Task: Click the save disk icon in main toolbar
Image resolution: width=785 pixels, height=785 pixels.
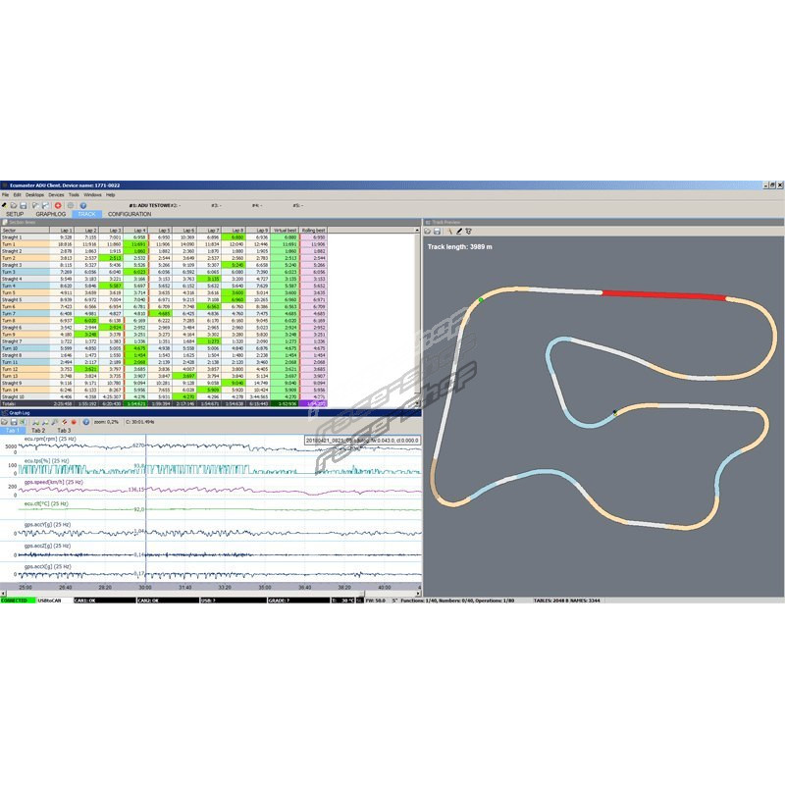Action: point(23,205)
